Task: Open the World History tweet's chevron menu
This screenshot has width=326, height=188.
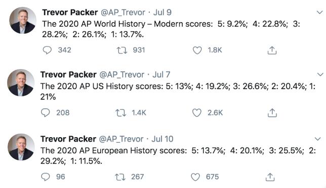Action: coord(319,13)
